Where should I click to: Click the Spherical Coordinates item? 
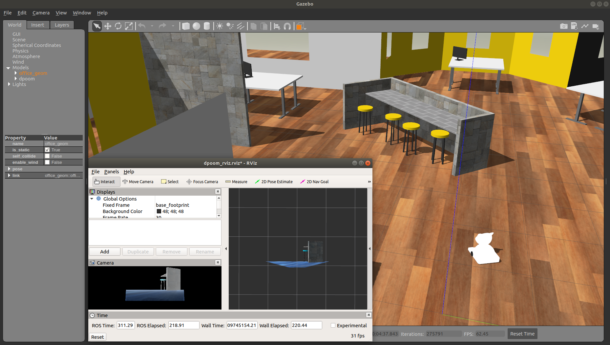click(37, 45)
